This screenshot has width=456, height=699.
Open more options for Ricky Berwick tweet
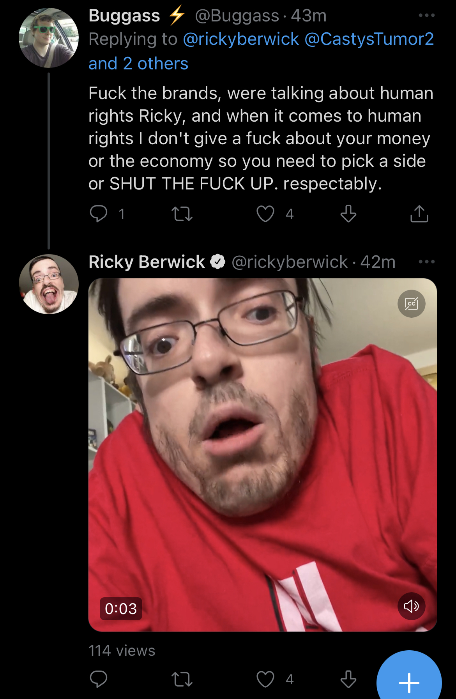click(x=427, y=262)
